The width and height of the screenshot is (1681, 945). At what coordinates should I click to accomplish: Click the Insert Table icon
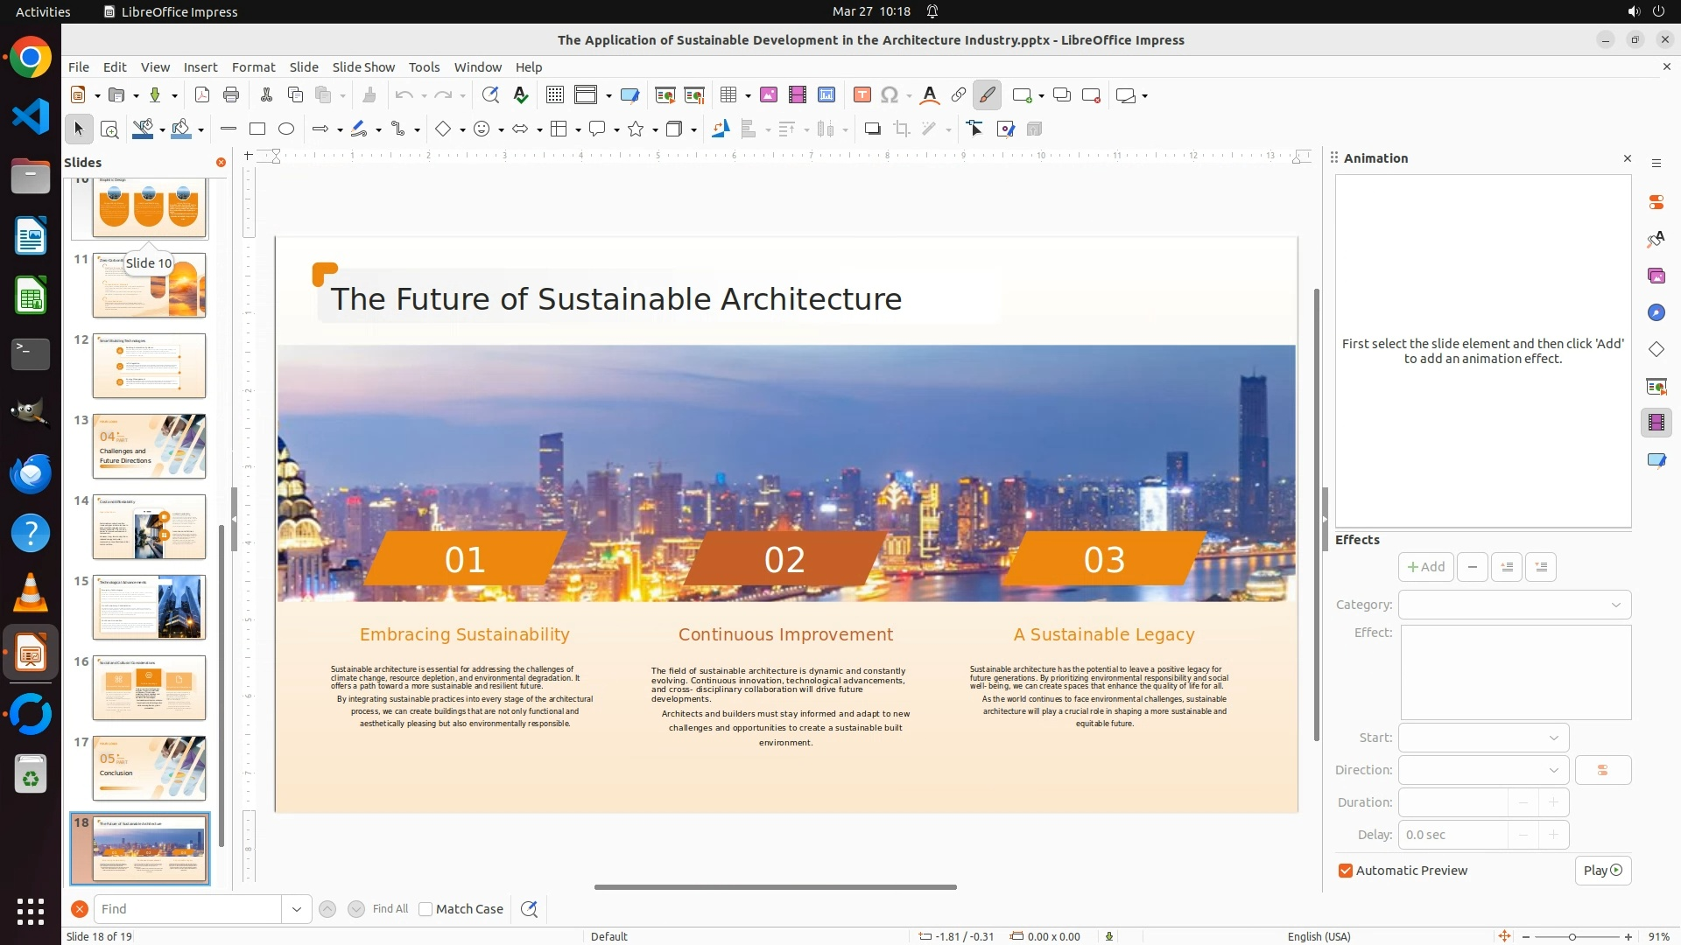point(728,95)
